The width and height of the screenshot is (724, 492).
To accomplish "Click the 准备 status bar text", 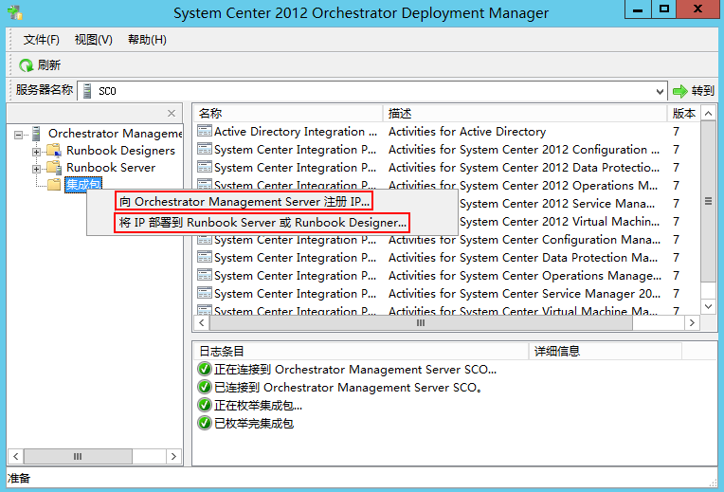I will 19,478.
